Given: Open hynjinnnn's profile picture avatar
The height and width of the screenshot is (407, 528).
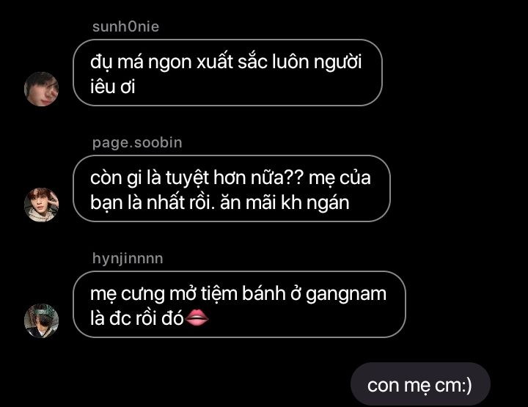Looking at the screenshot, I should point(41,320).
